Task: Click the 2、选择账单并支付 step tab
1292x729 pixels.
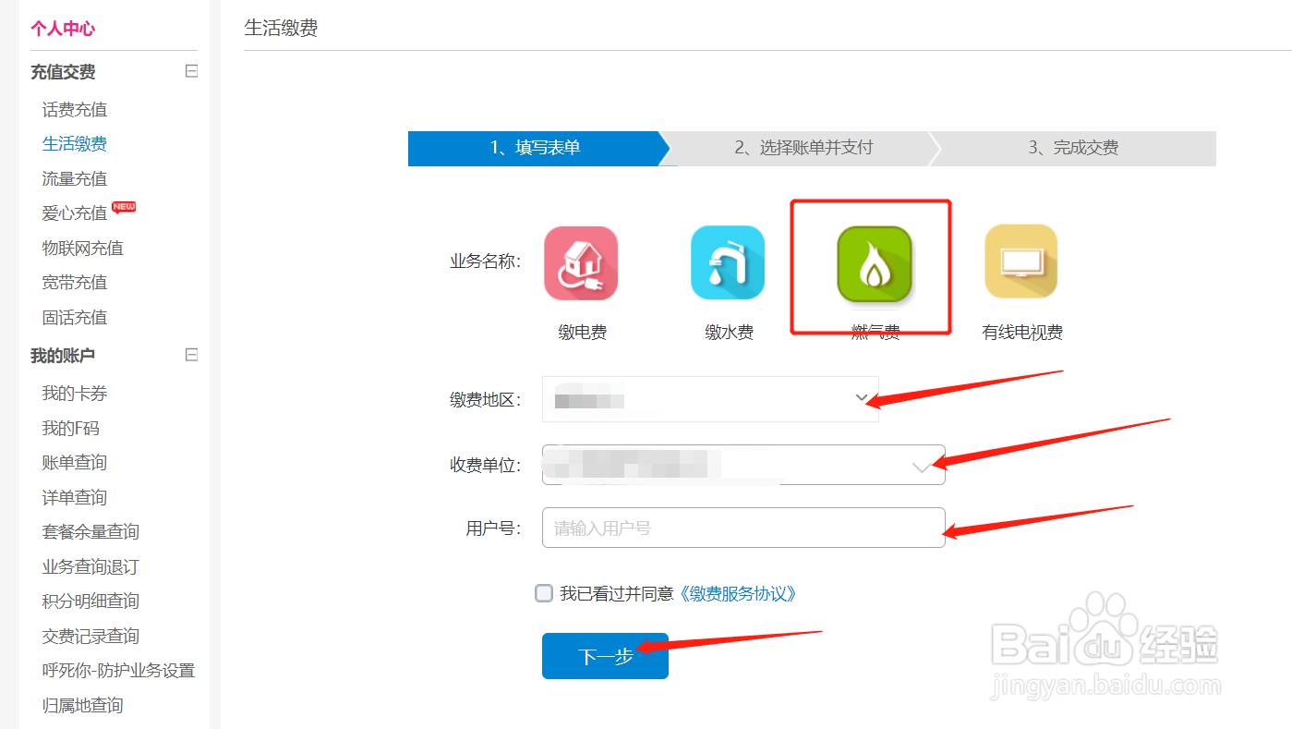Action: 803,148
